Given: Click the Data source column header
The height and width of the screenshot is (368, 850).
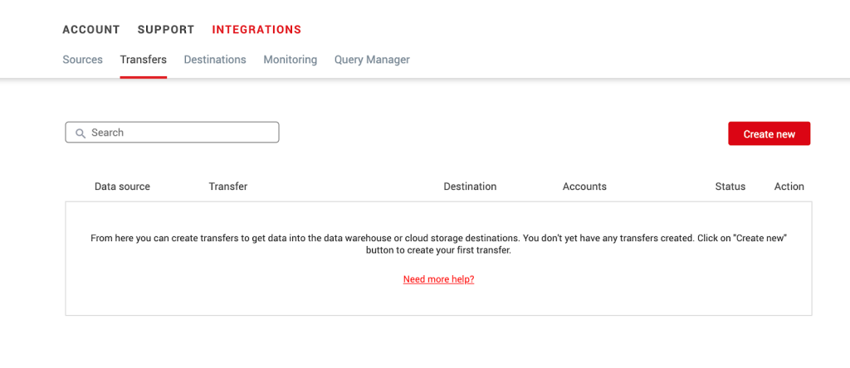Looking at the screenshot, I should pos(122,186).
